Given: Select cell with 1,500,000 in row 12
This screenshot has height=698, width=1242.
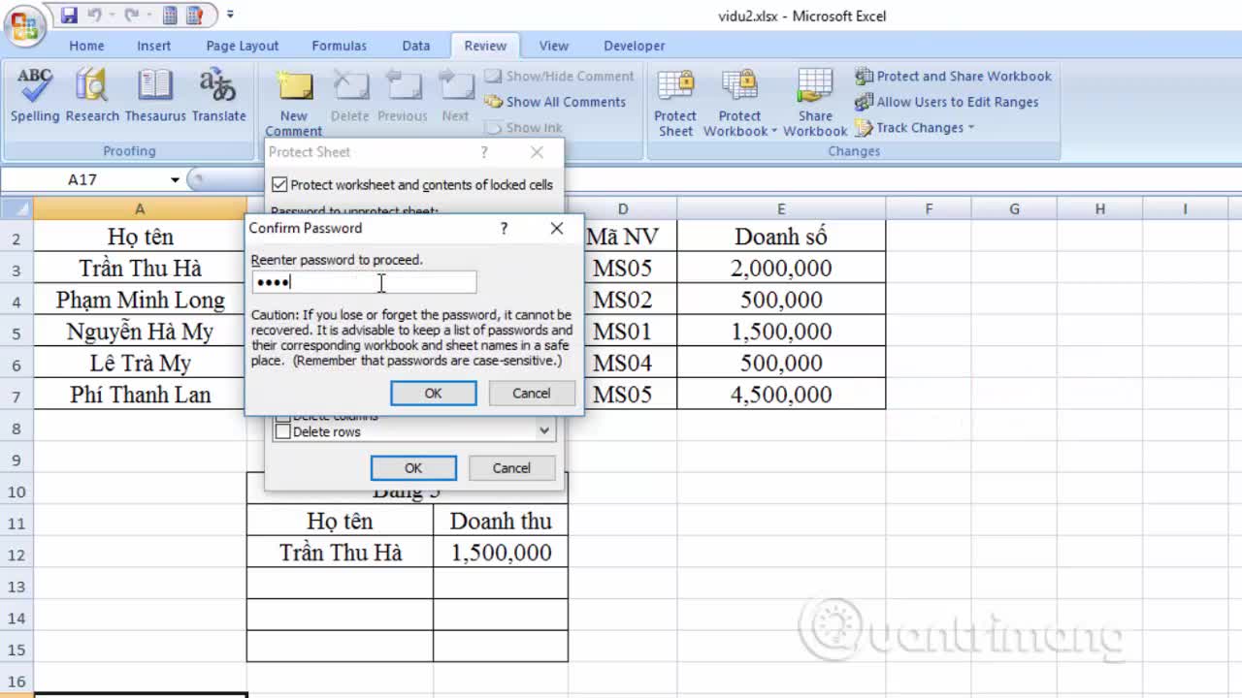Looking at the screenshot, I should [501, 554].
